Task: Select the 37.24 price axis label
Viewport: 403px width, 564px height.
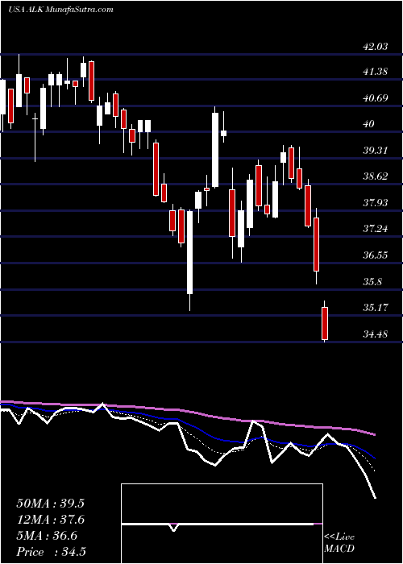Action: pyautogui.click(x=376, y=228)
